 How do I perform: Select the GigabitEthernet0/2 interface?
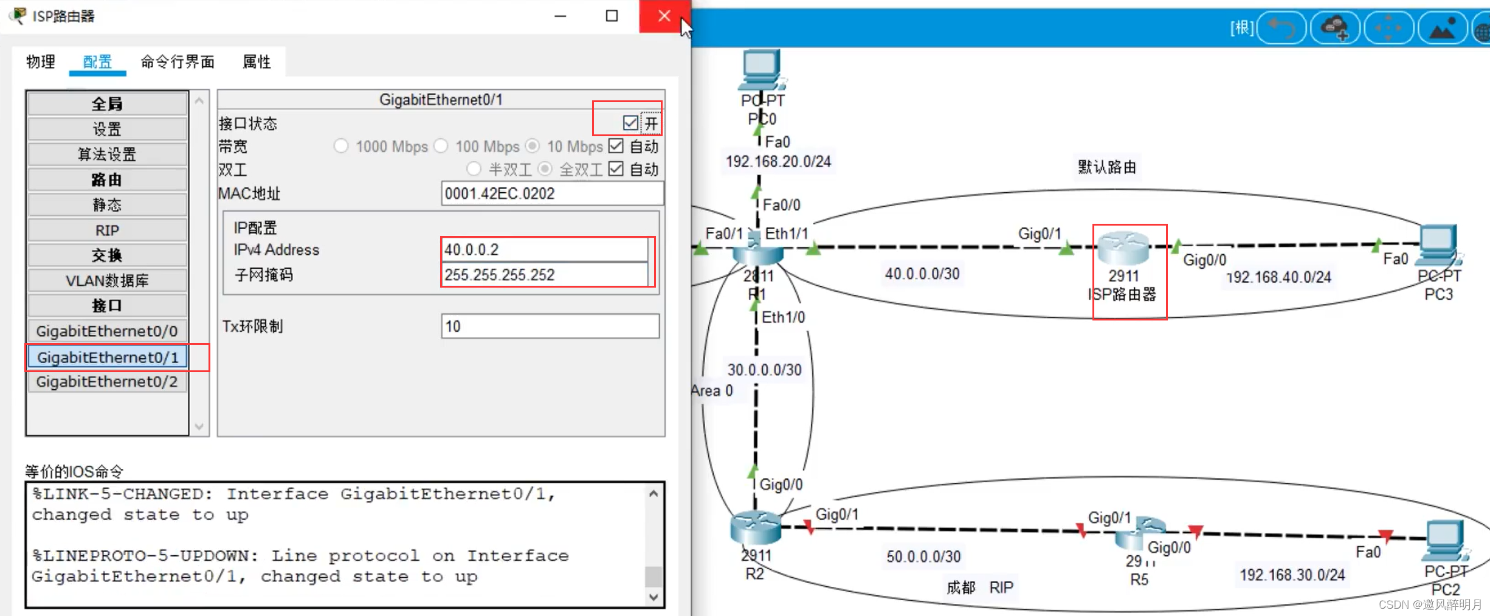[x=107, y=382]
